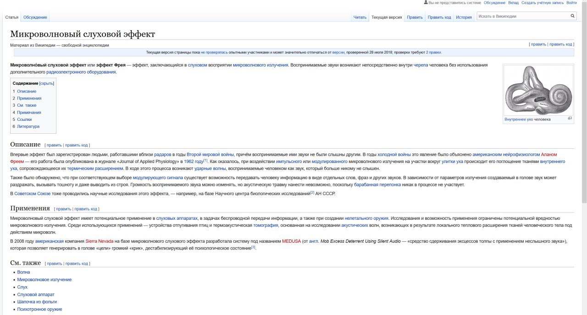
Task: Open the 1962 году link
Action: (194, 162)
